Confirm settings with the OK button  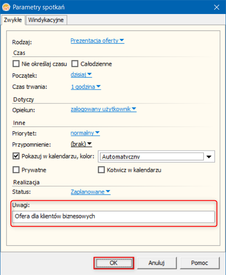coord(114,263)
